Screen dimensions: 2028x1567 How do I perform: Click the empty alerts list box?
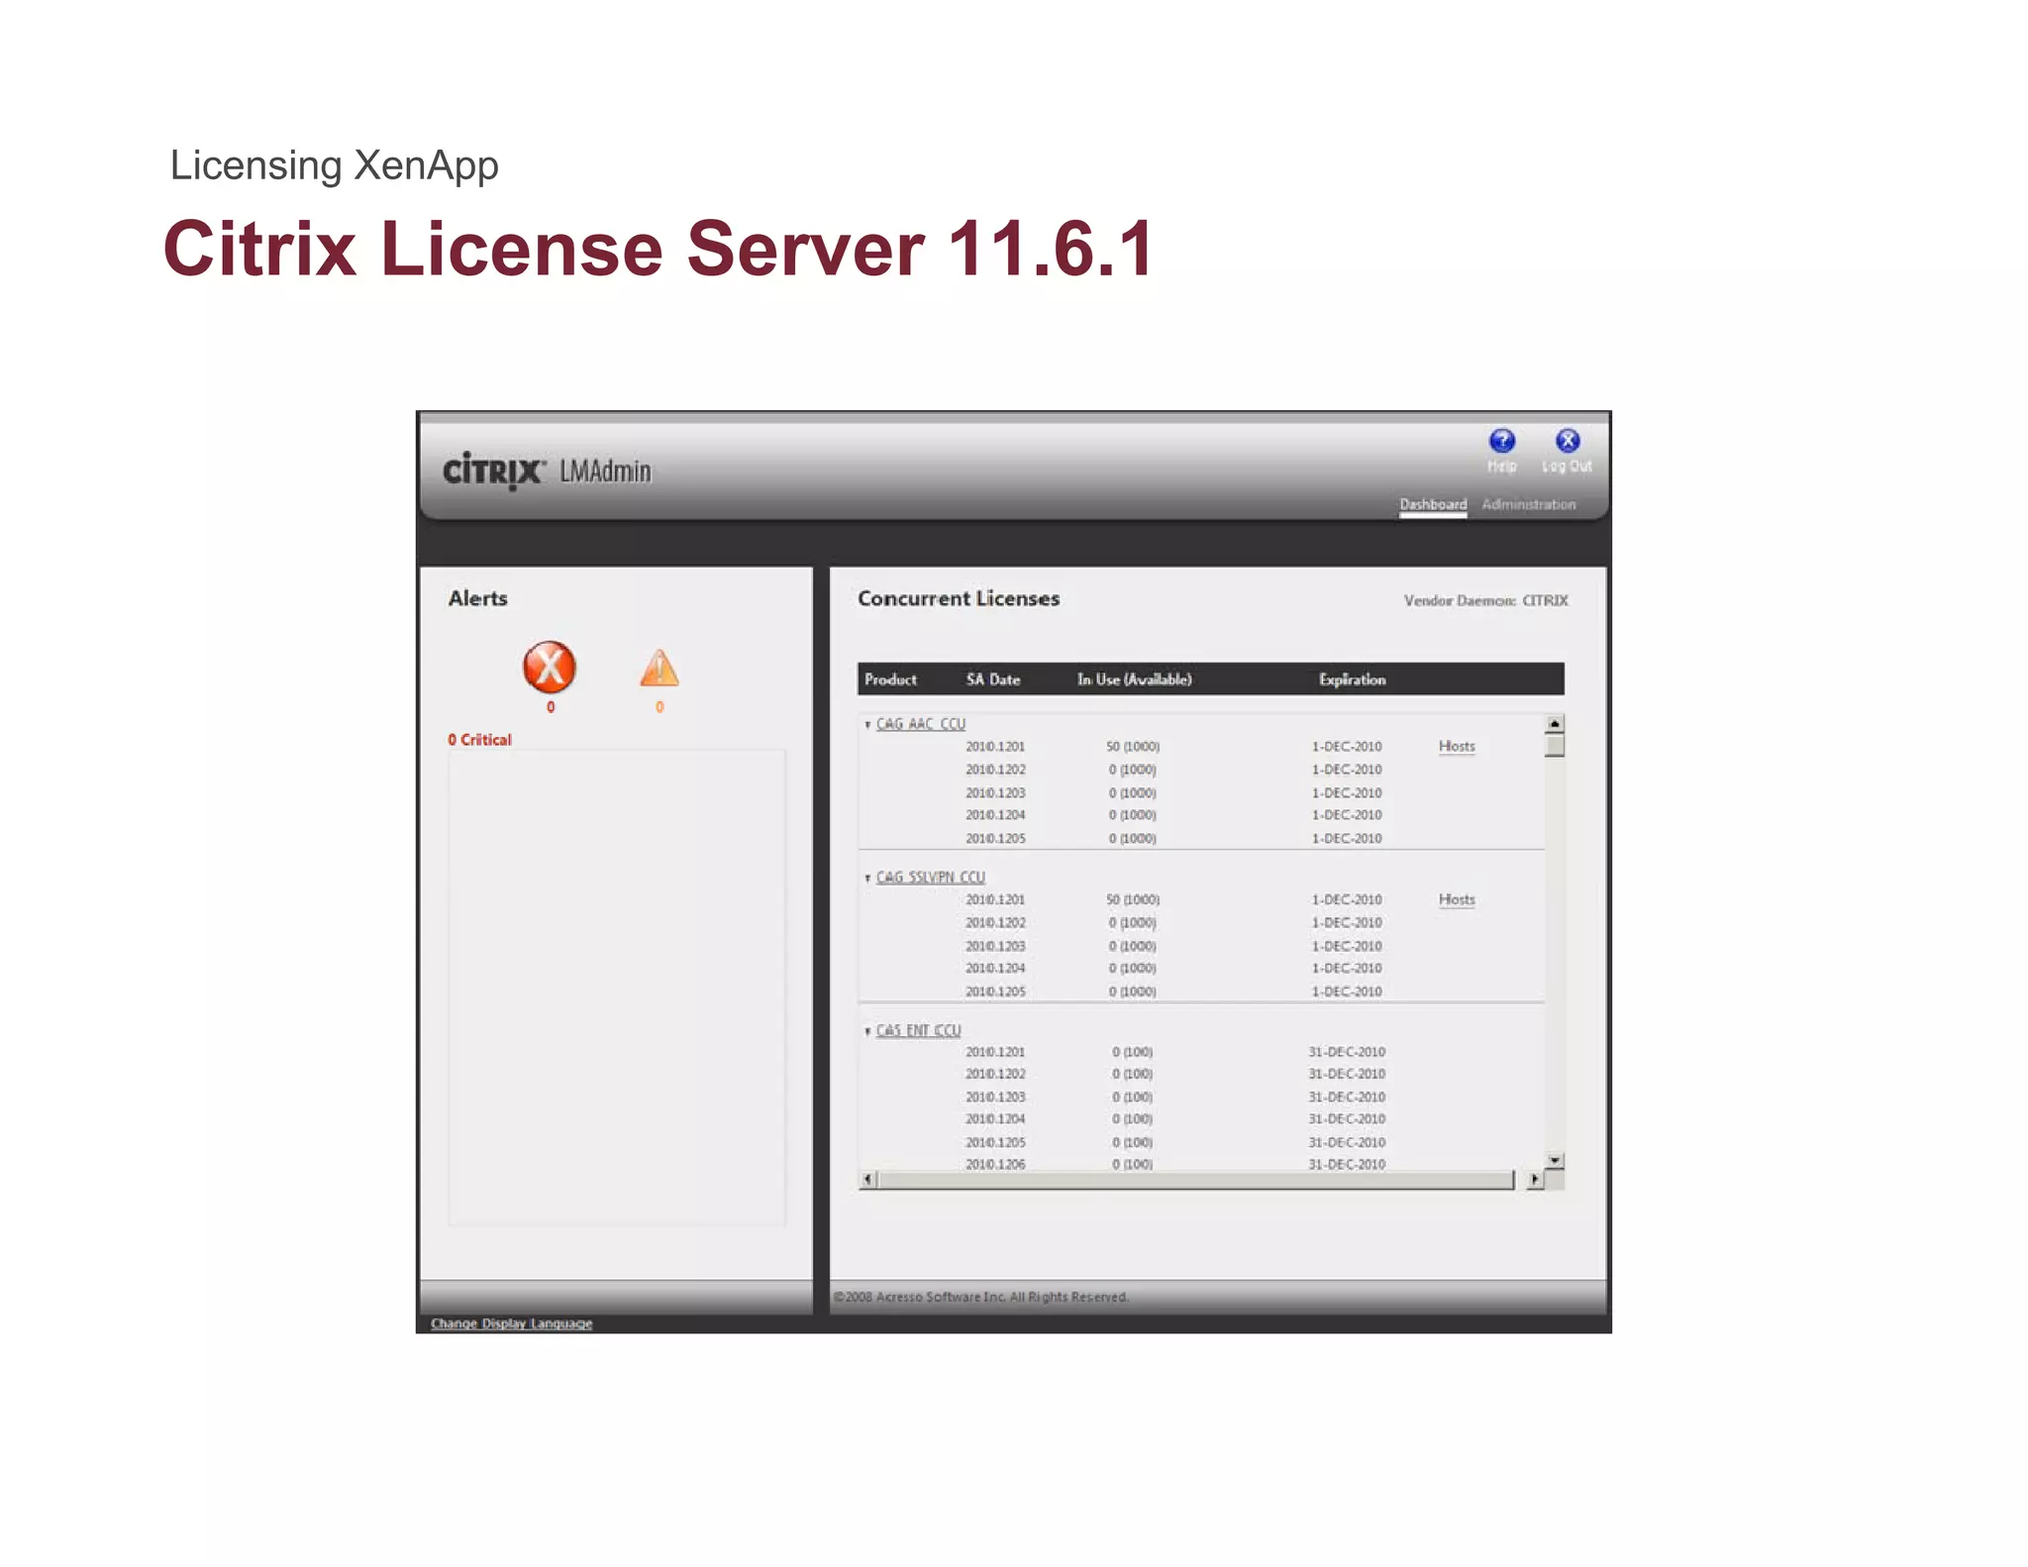(x=616, y=988)
